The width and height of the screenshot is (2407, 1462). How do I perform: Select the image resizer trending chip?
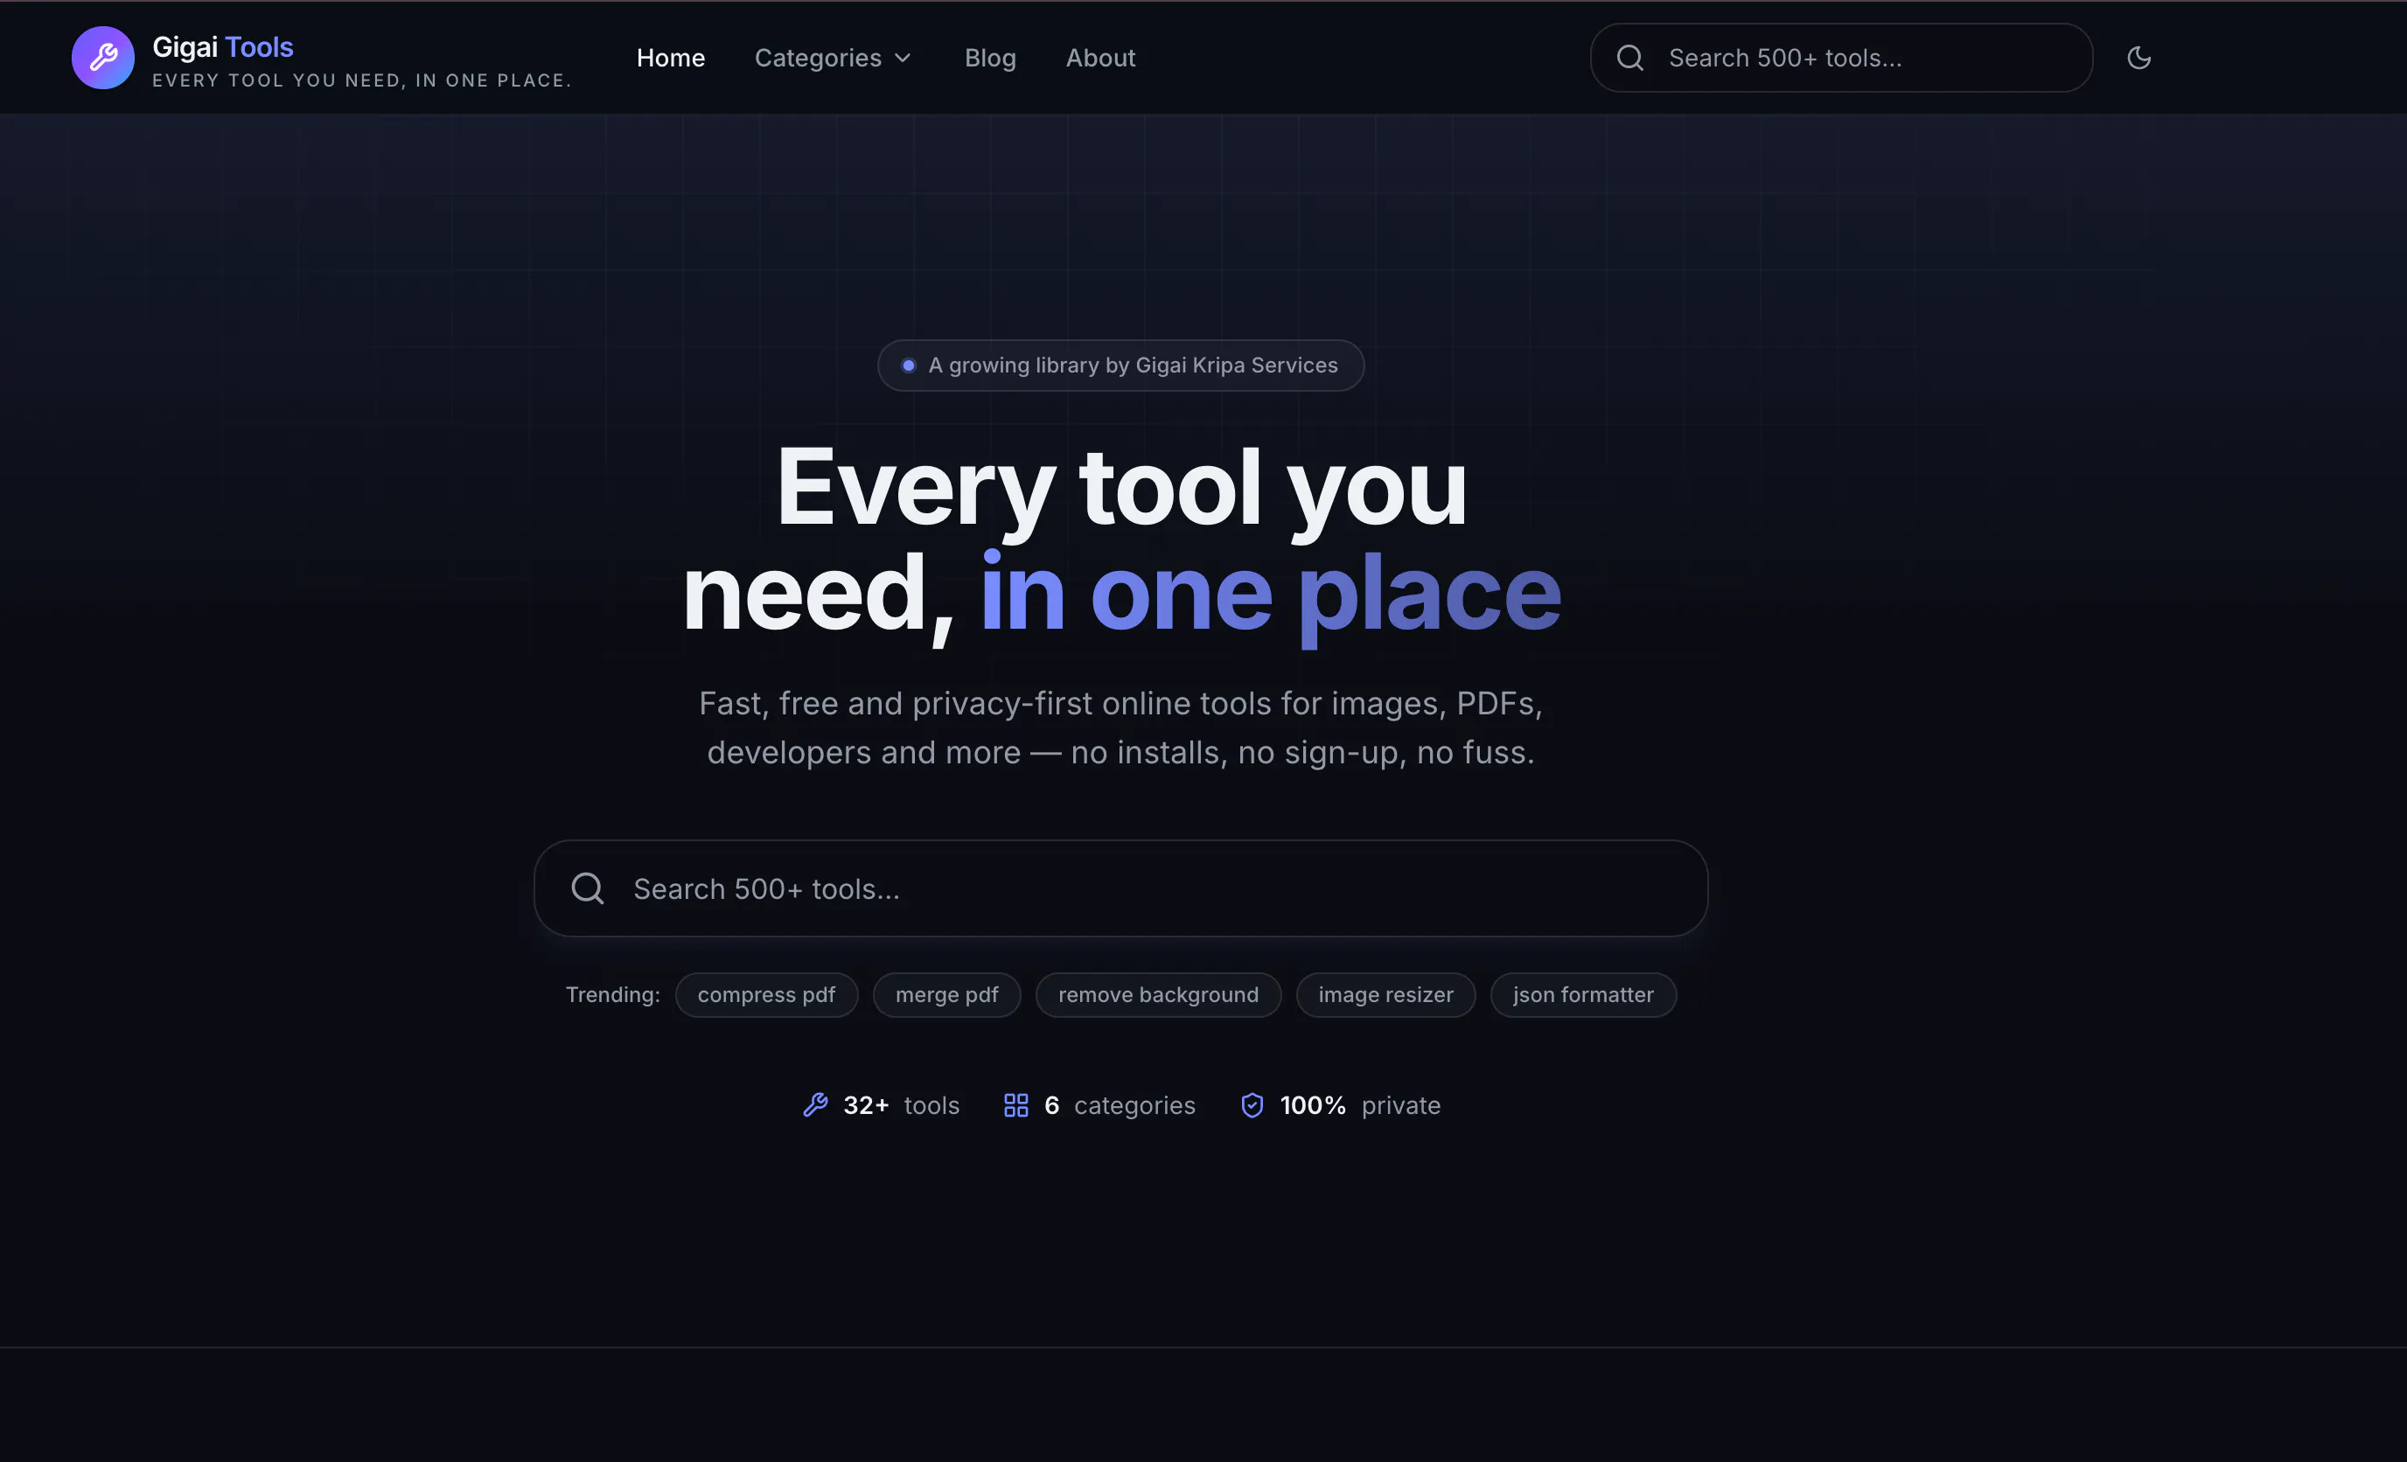point(1385,995)
